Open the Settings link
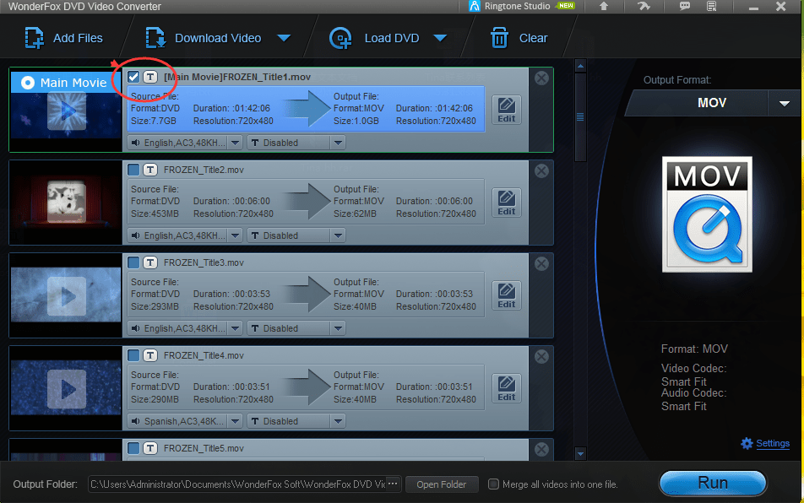 (773, 444)
